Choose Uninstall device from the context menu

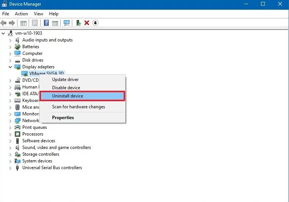(67, 96)
